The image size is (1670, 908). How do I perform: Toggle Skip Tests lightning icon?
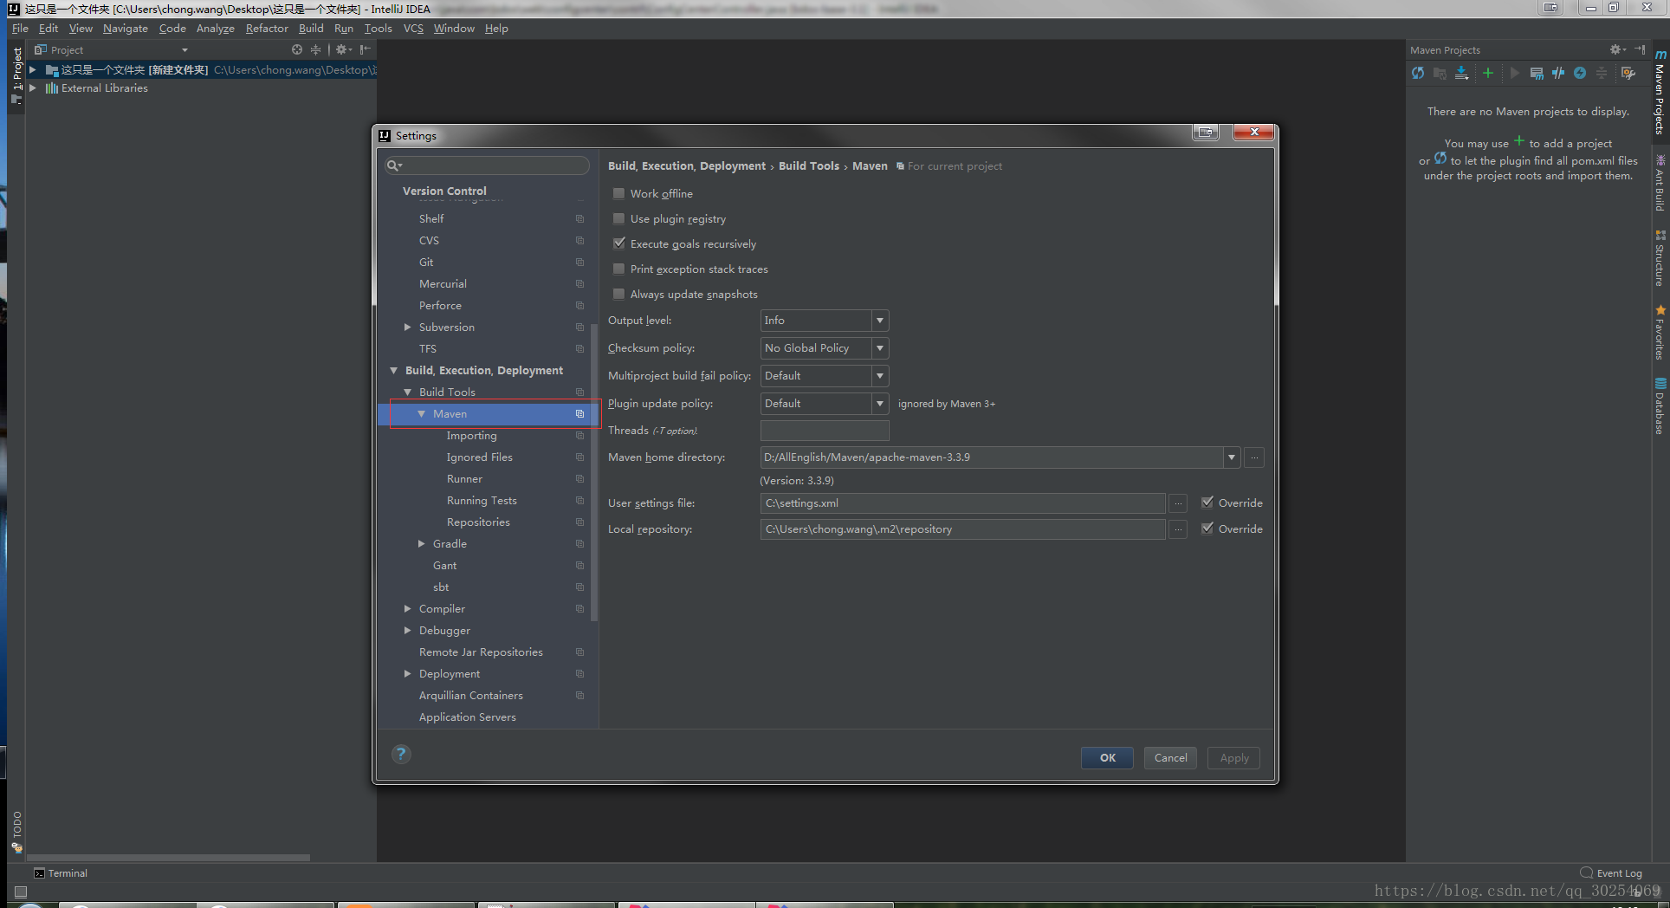(x=1580, y=73)
